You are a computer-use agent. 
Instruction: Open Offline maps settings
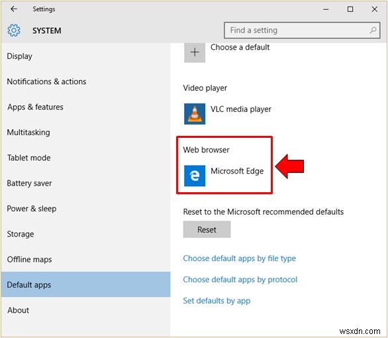[x=85, y=259]
